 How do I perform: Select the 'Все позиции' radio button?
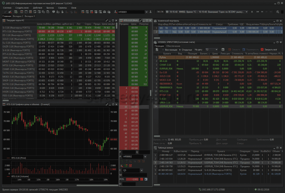click(x=163, y=49)
